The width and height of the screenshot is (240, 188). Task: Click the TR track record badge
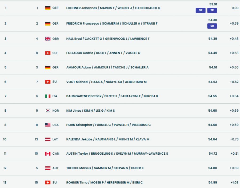click(x=212, y=11)
